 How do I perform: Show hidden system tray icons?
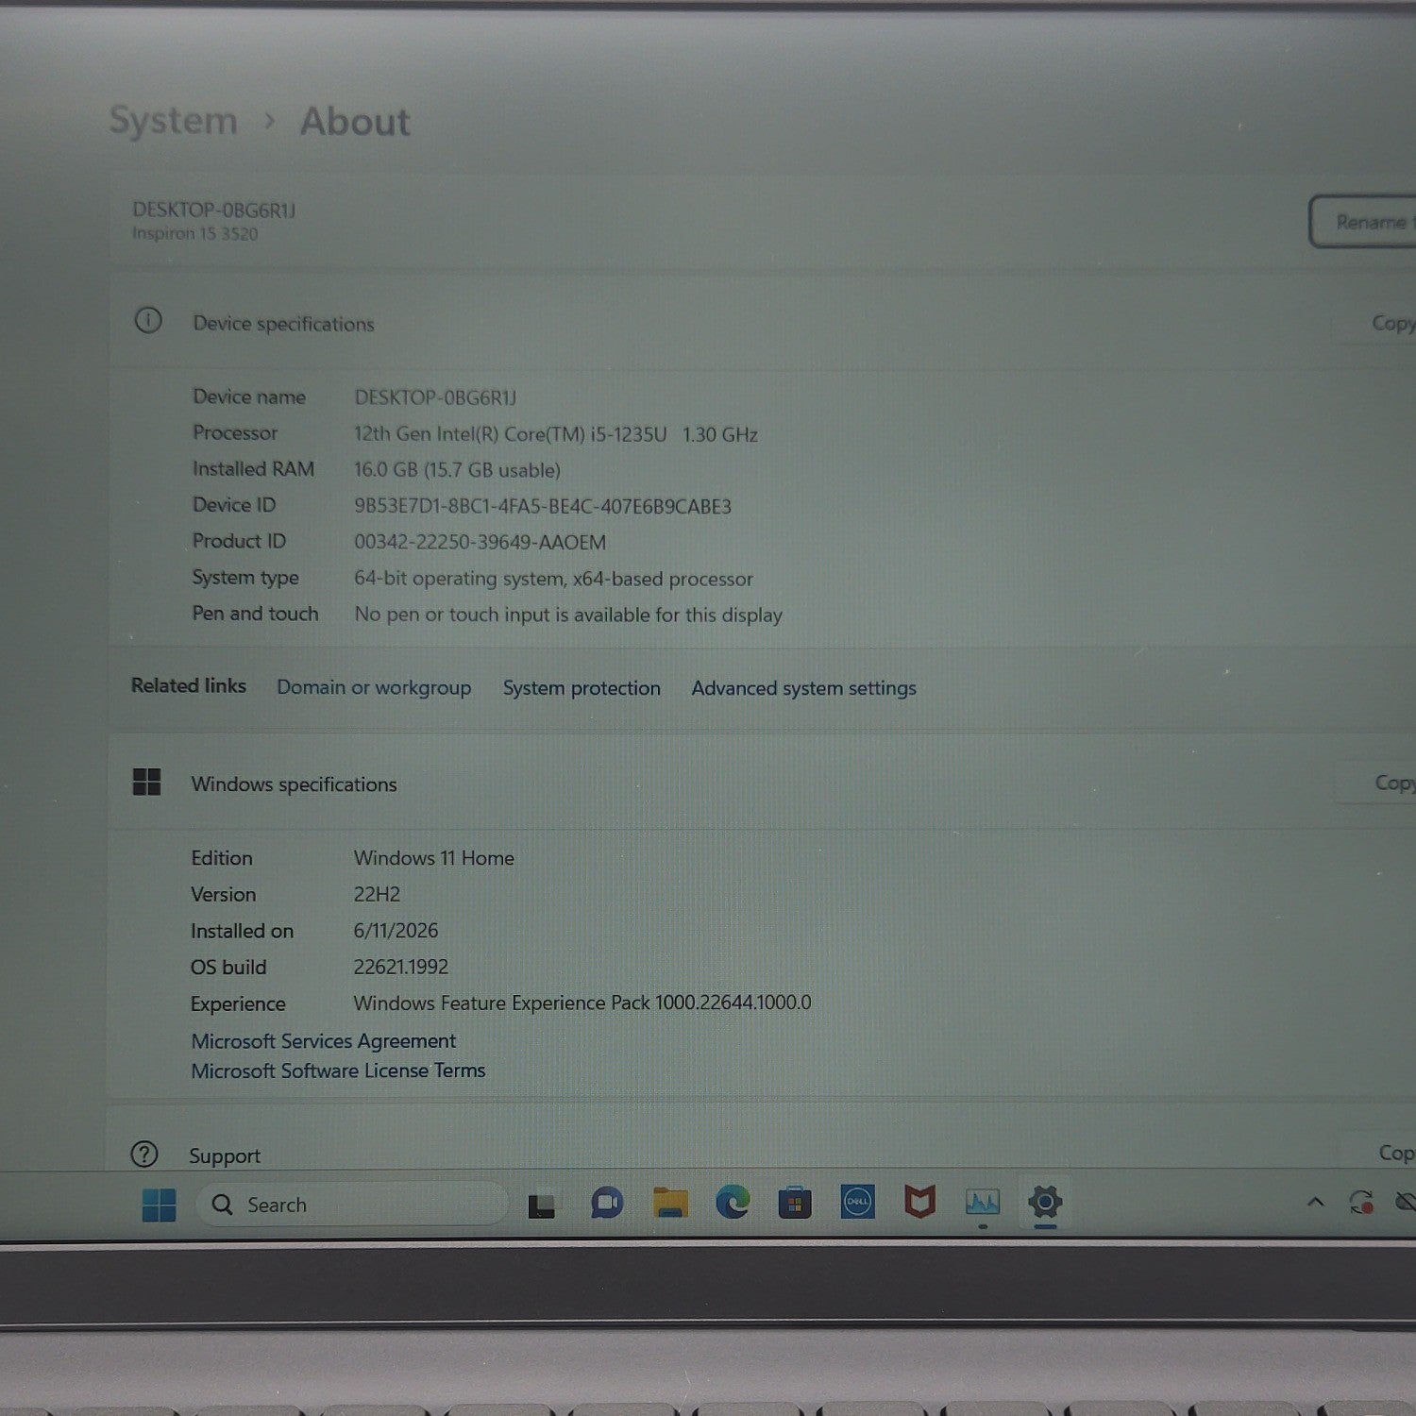point(1315,1202)
